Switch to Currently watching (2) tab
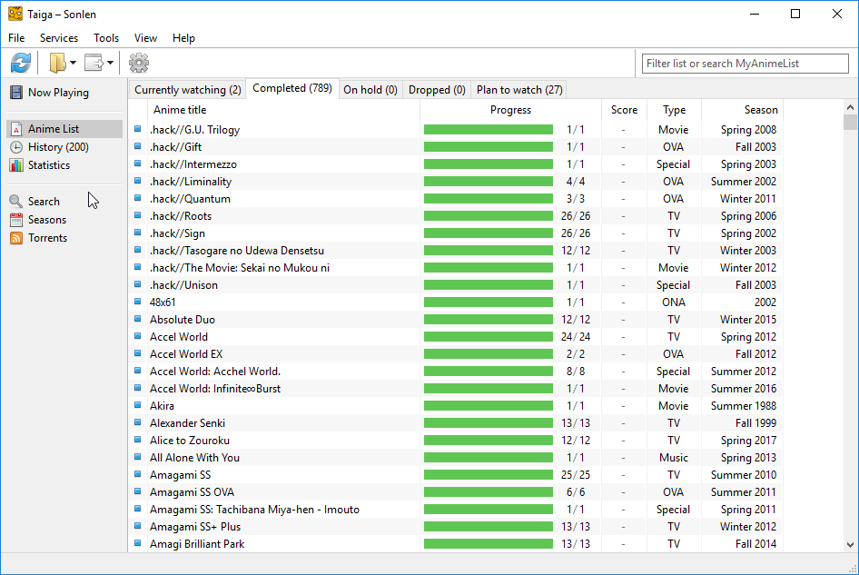Screen dimensions: 859x575 point(188,90)
